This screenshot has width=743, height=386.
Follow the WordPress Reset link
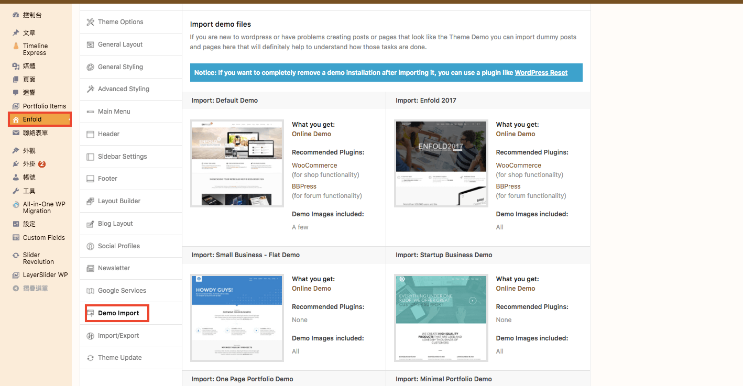pyautogui.click(x=541, y=73)
